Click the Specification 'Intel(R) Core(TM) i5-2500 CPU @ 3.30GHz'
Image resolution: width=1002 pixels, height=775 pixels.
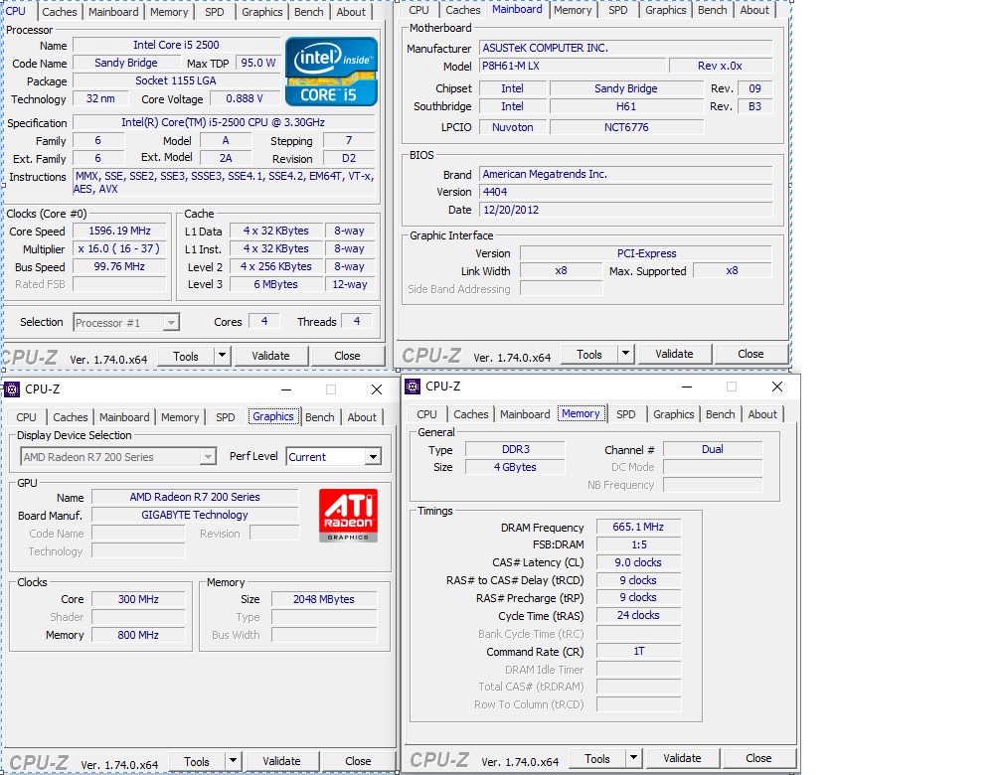click(x=224, y=122)
